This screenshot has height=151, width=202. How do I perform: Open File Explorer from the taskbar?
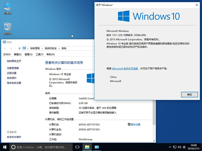87,147
